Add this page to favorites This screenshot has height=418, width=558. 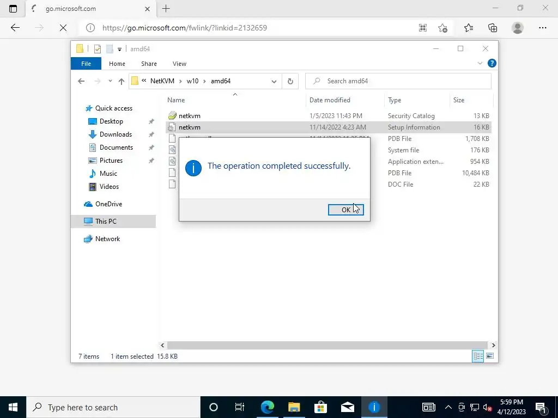[442, 28]
